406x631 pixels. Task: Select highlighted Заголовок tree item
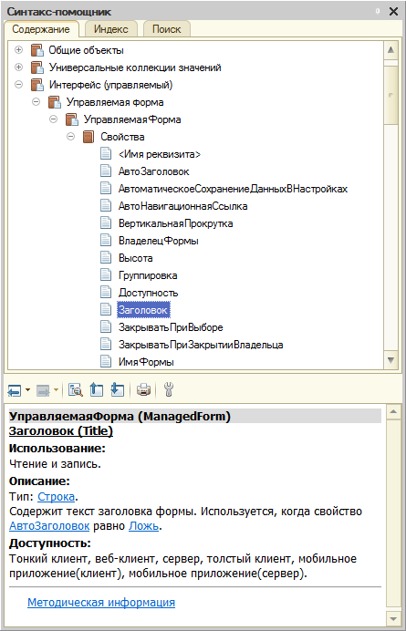pyautogui.click(x=144, y=310)
